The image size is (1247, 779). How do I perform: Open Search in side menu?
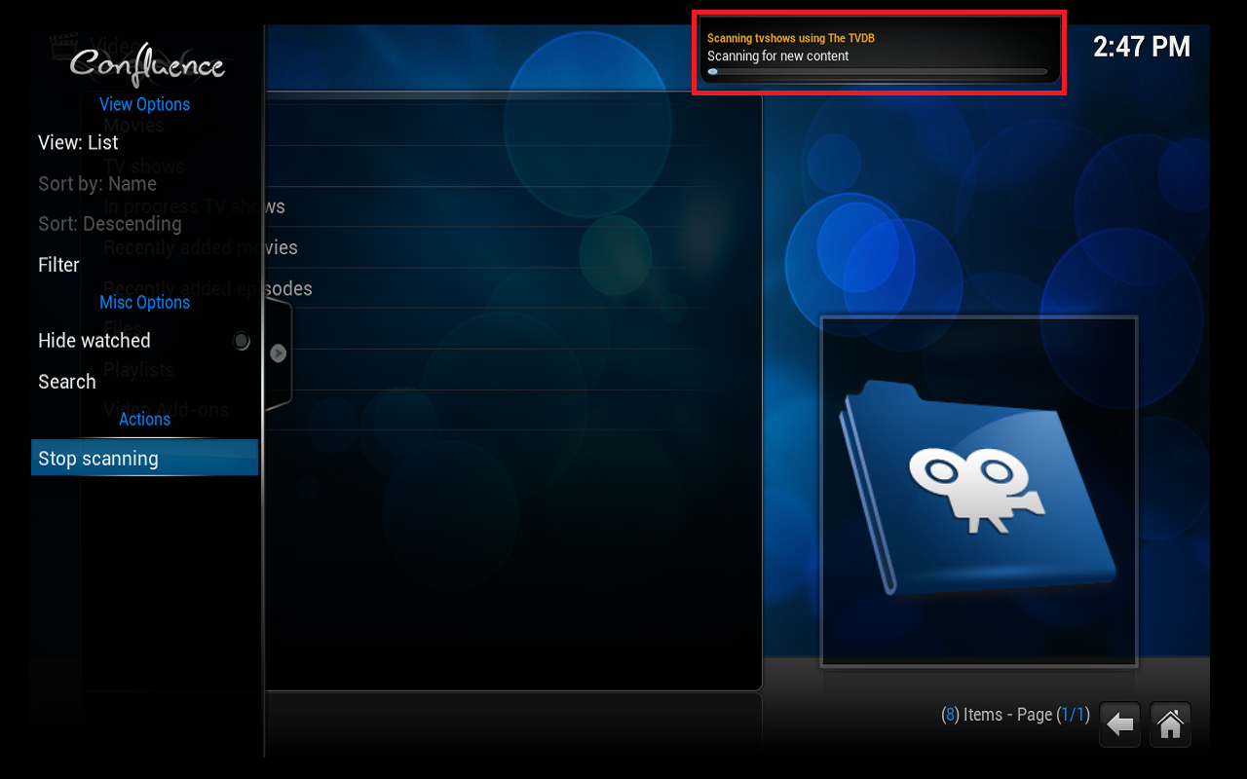(144, 382)
